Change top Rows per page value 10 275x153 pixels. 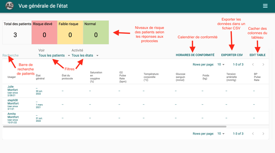(x=221, y=64)
